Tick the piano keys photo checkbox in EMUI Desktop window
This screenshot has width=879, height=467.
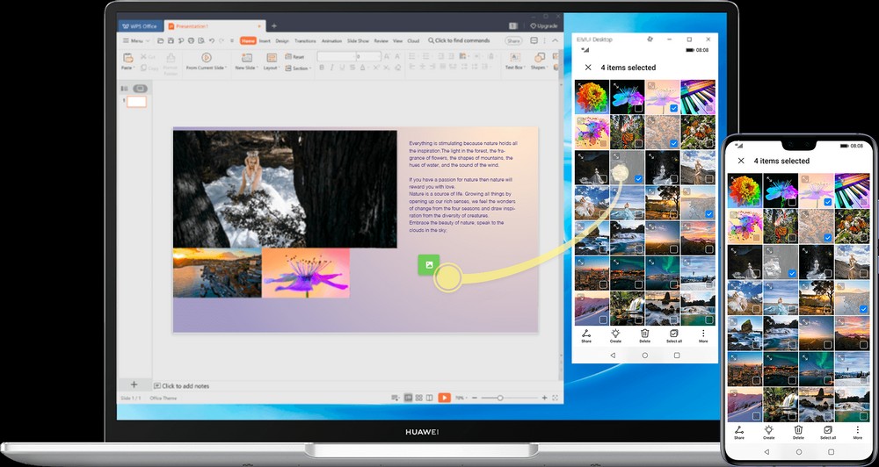[x=708, y=108]
